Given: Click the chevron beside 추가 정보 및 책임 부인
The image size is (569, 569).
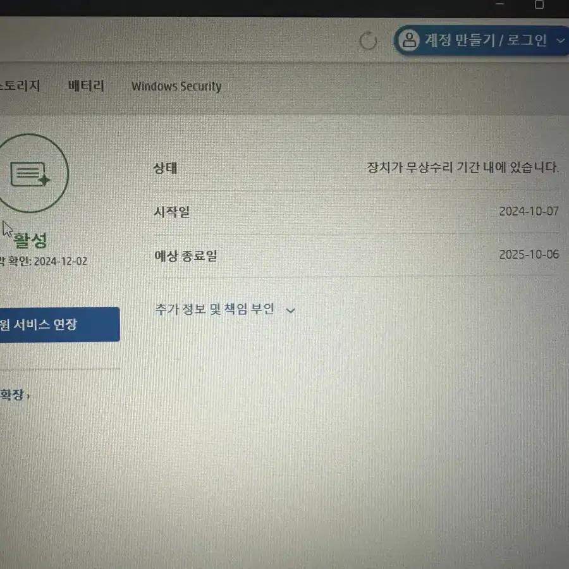Looking at the screenshot, I should (x=291, y=310).
